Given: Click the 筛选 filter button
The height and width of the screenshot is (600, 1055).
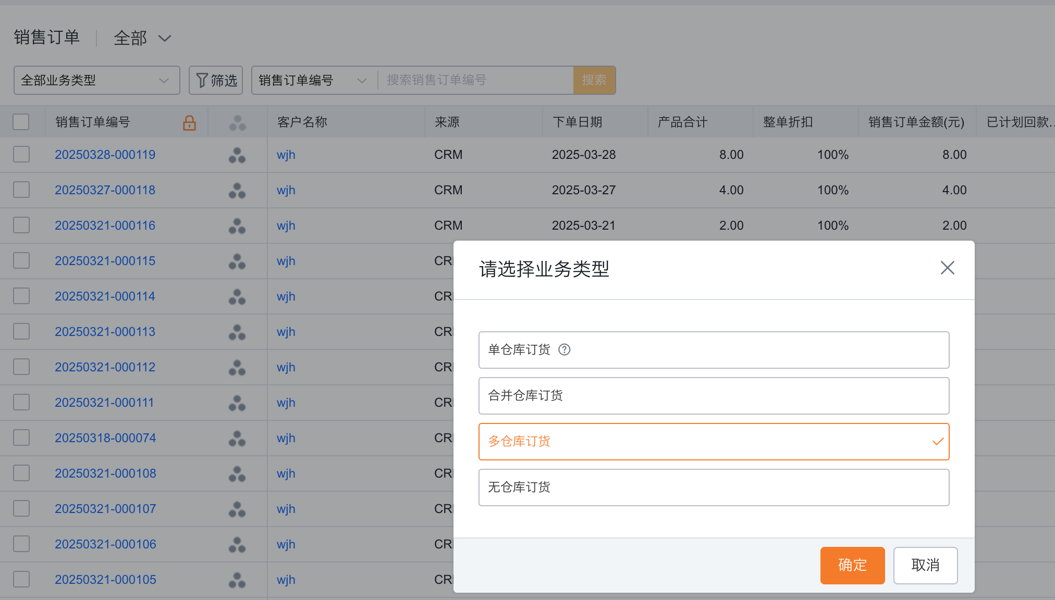Looking at the screenshot, I should coord(216,80).
